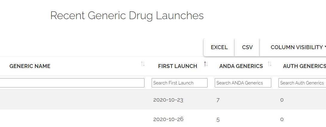Focus the Search First Launch field
This screenshot has width=326, height=127.
(x=179, y=83)
